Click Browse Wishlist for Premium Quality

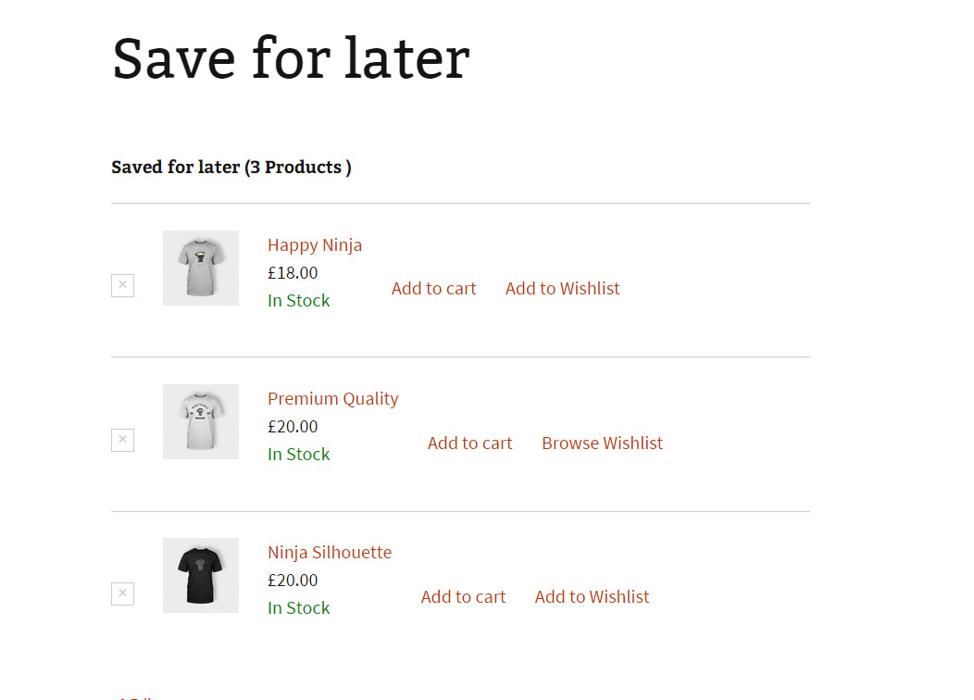click(602, 444)
